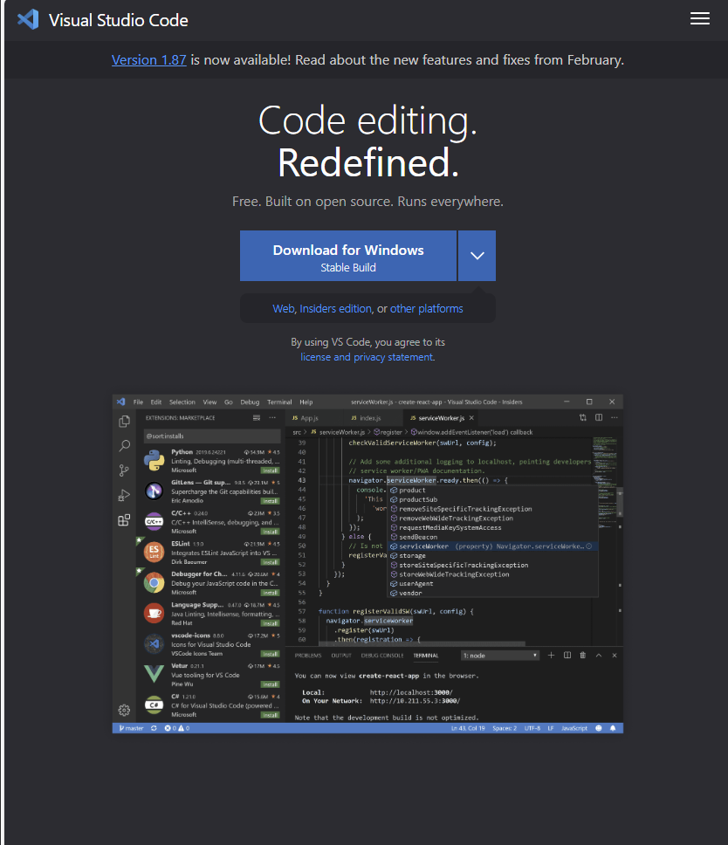Open the Insiders edition link
Viewport: 728px width, 845px height.
(335, 309)
